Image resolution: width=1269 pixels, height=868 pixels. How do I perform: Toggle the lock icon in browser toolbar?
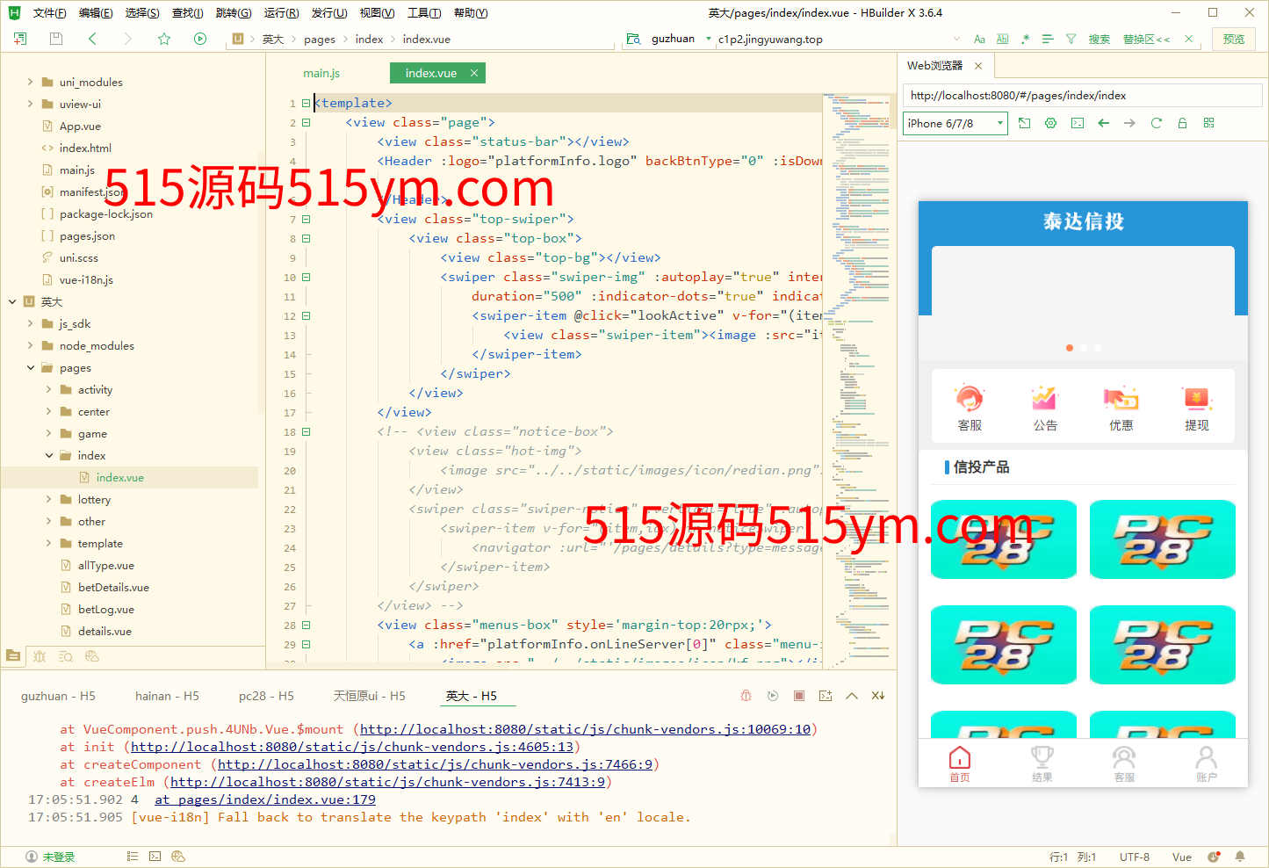tap(1182, 124)
